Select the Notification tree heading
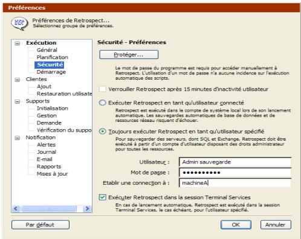Image resolution: width=301 pixels, height=239 pixels. pos(40,138)
